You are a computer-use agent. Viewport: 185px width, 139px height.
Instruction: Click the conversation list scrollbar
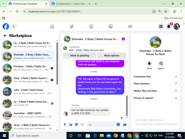[57, 63]
